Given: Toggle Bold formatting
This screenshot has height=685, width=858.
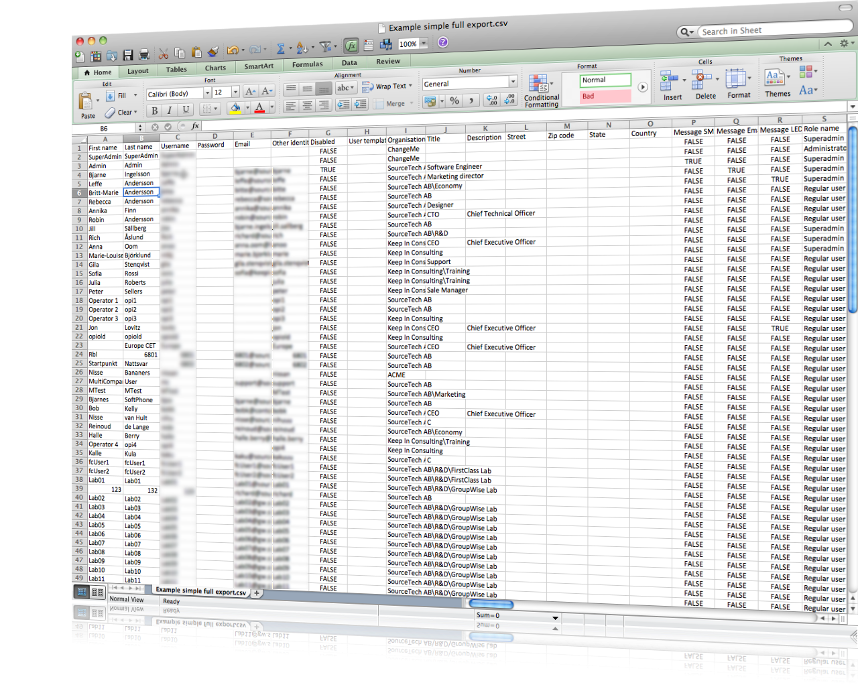Looking at the screenshot, I should 155,111.
